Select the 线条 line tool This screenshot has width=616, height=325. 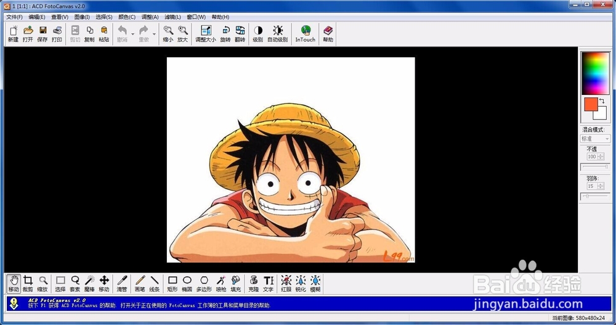click(x=155, y=284)
